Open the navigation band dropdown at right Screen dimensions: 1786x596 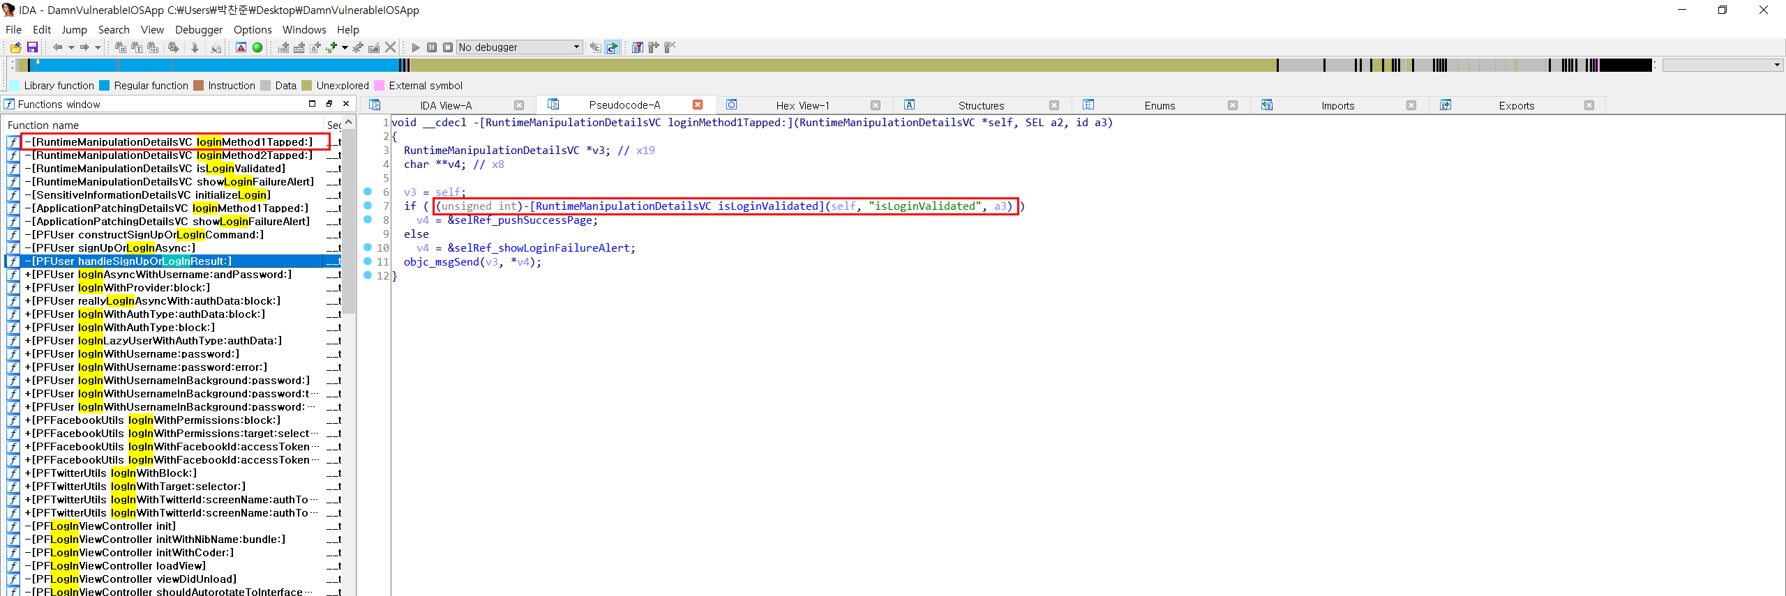pyautogui.click(x=1777, y=65)
